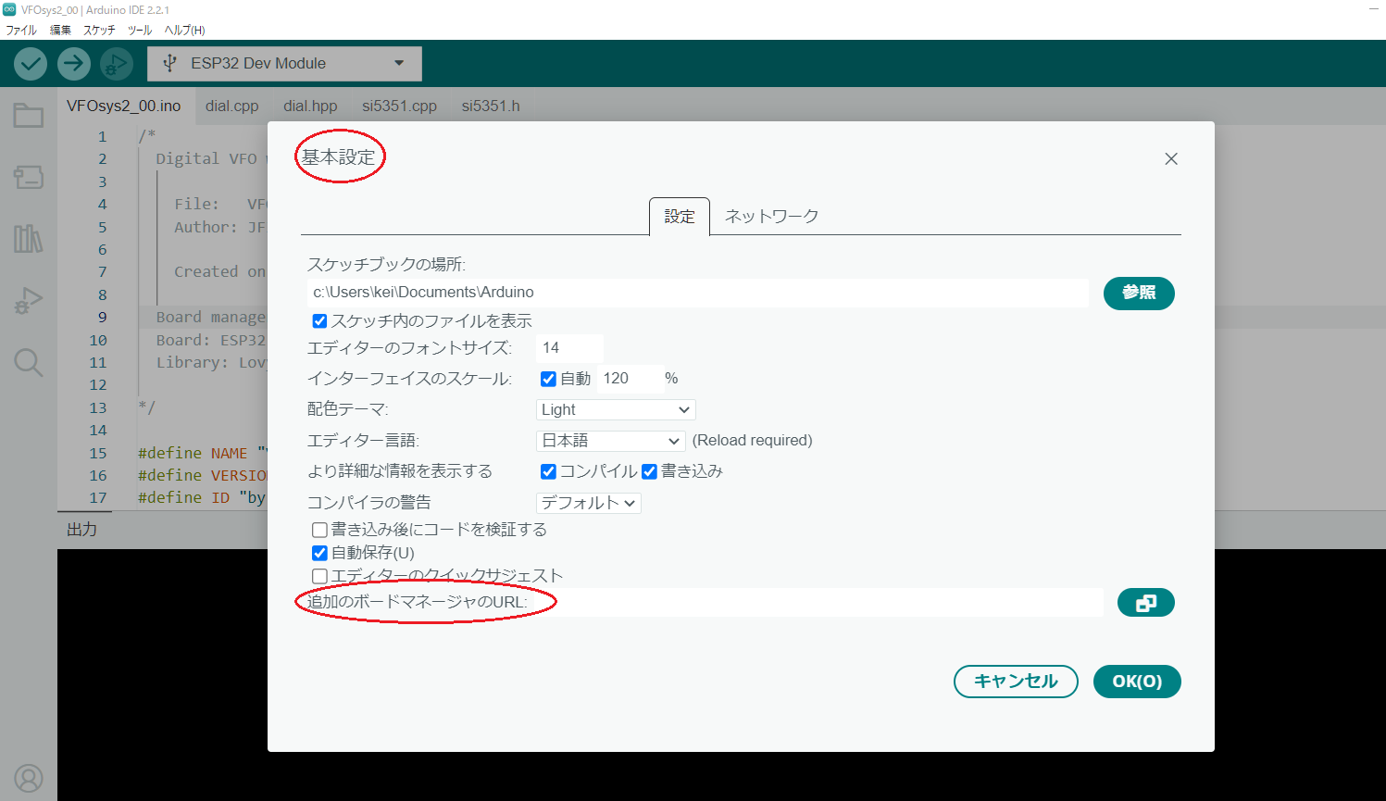Enable 書き込み後にコードを検証する checkbox
Viewport: 1386px width, 801px height.
(x=319, y=531)
